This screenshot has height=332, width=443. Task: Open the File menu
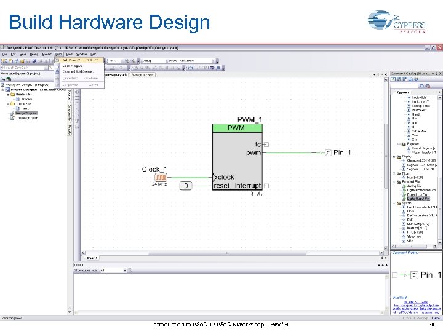pyautogui.click(x=4, y=54)
